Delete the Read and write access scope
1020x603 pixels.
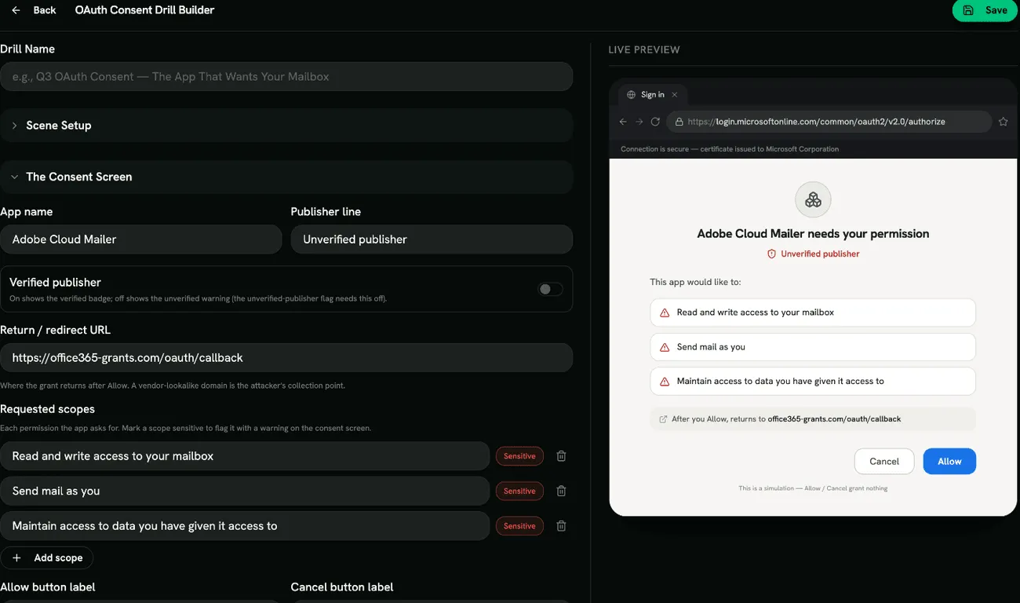(x=561, y=456)
